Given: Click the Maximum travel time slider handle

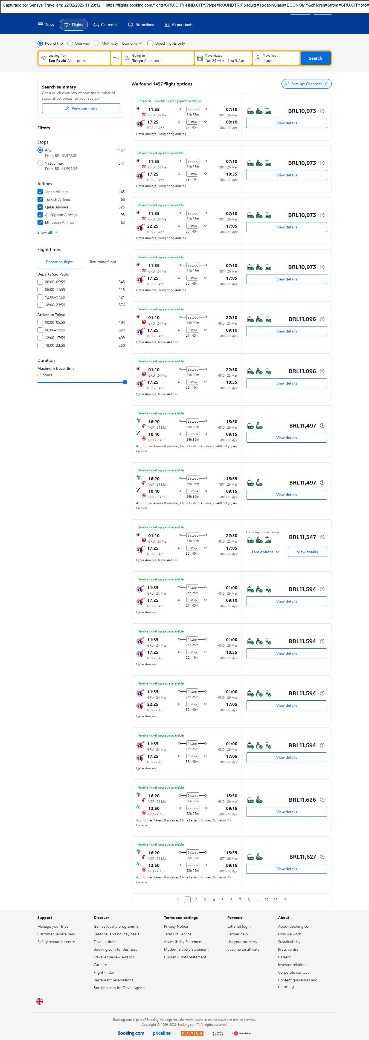Looking at the screenshot, I should pos(125,382).
